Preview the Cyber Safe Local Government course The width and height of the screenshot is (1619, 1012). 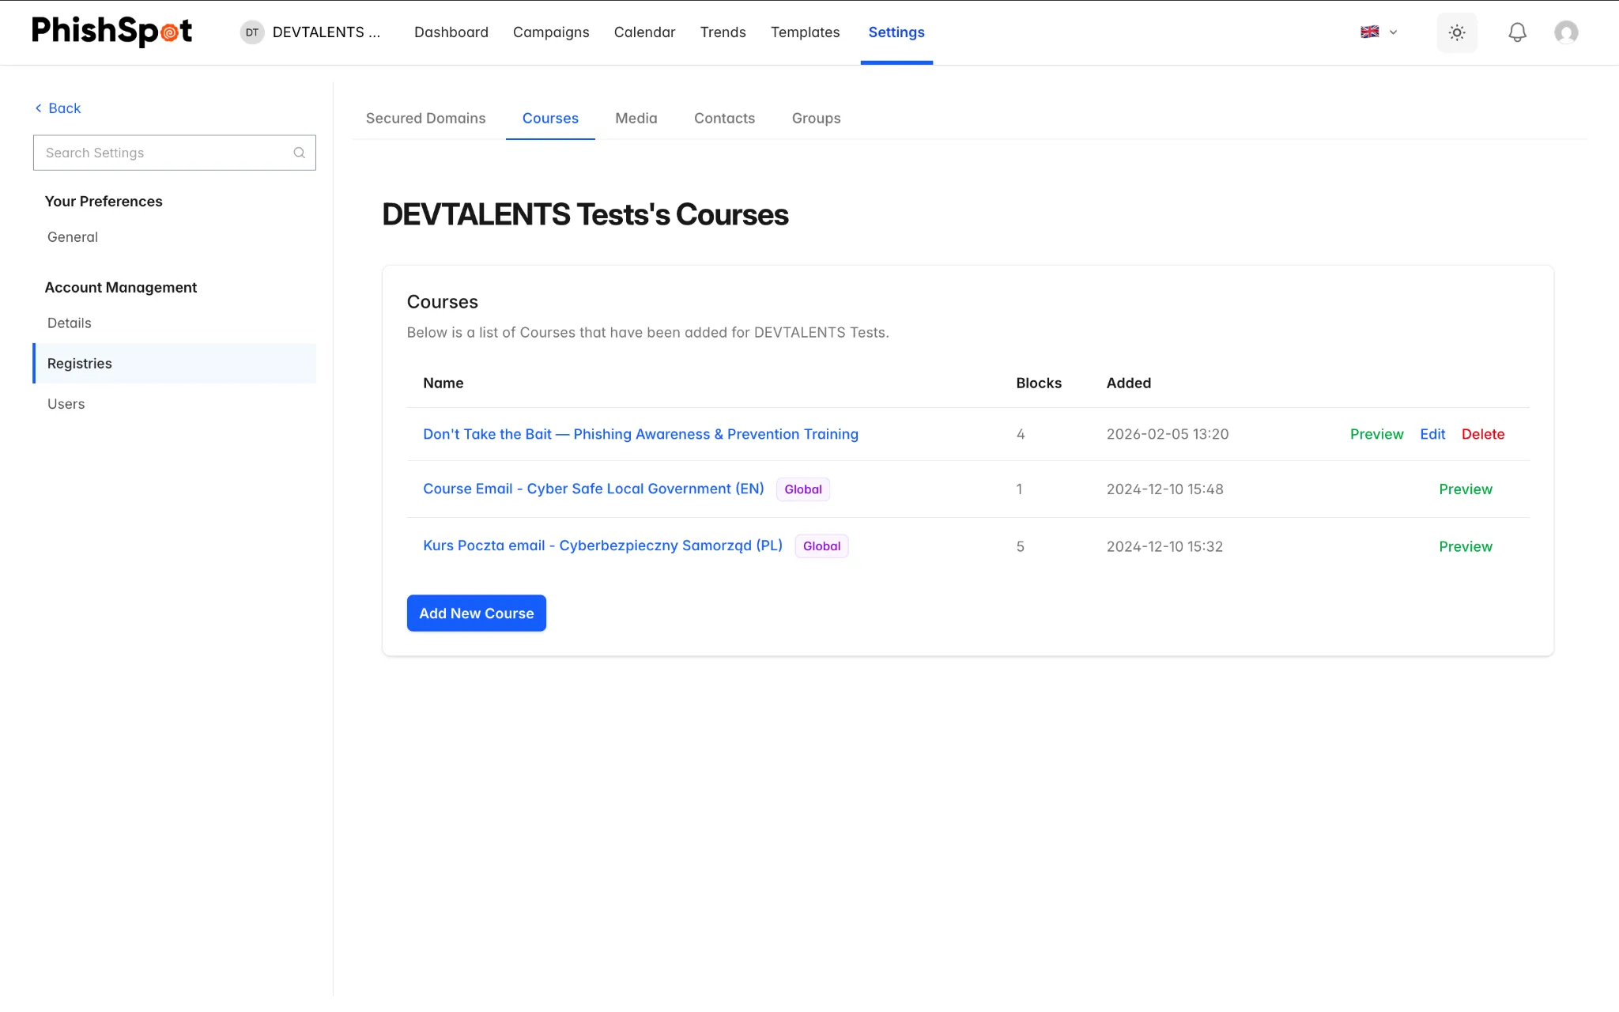click(1466, 489)
